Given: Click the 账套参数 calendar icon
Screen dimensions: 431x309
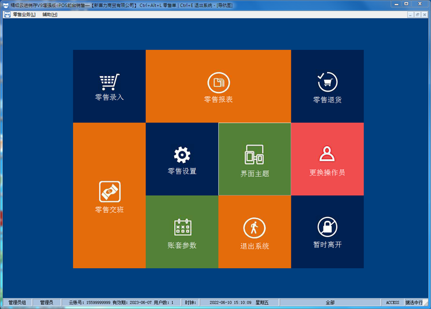Looking at the screenshot, I should pos(182,228).
